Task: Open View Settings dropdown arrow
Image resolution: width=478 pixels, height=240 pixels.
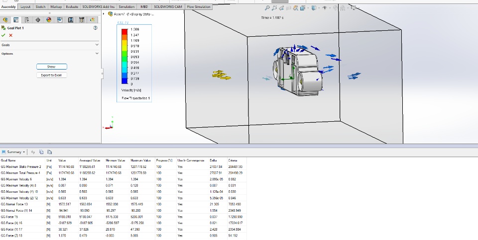Action: coord(358,8)
